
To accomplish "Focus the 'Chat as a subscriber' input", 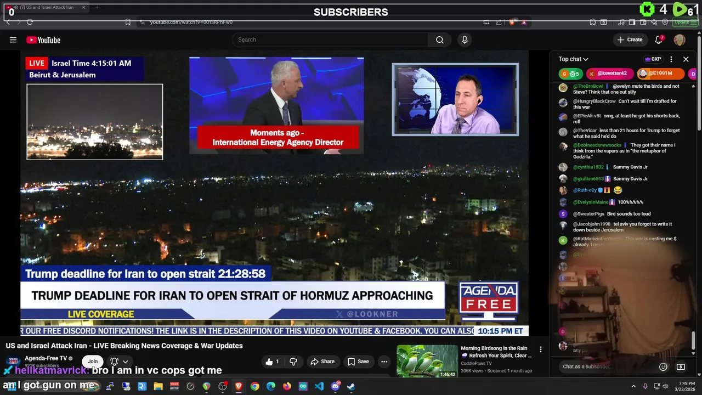I will point(608,366).
